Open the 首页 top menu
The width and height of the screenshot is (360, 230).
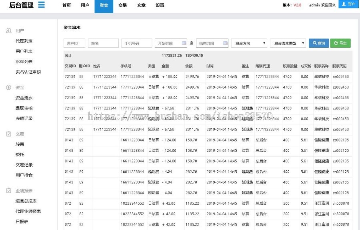tap(66, 5)
